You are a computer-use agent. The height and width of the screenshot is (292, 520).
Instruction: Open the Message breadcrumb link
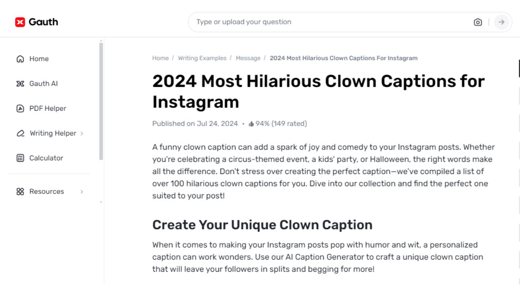point(248,58)
